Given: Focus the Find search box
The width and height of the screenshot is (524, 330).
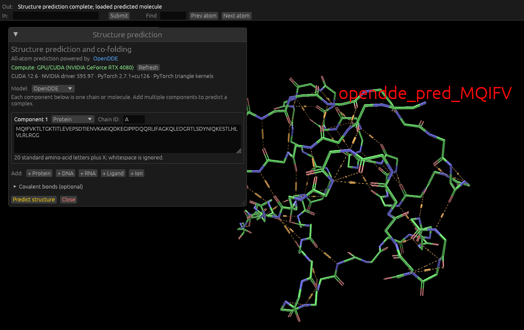Looking at the screenshot, I should tap(173, 15).
